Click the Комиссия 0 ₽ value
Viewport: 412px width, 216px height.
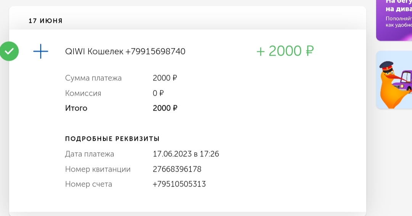[x=158, y=93]
